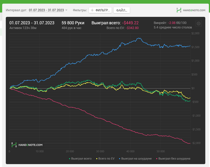Screen dimensions: 210x167
Task: Click the -$500 y-axis label
Action: [195, 102]
